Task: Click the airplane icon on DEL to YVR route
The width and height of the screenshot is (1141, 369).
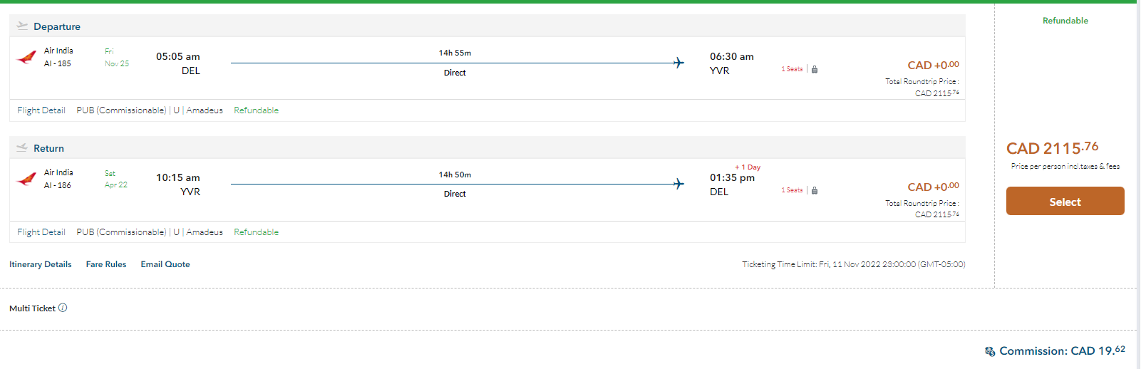Action: tap(678, 63)
